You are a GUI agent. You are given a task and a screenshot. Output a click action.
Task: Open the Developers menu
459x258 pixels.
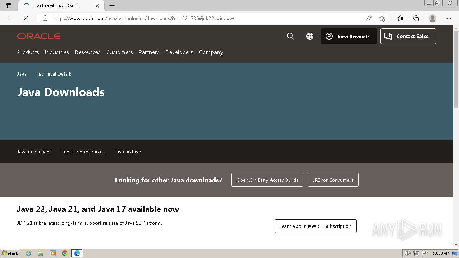[x=179, y=52]
